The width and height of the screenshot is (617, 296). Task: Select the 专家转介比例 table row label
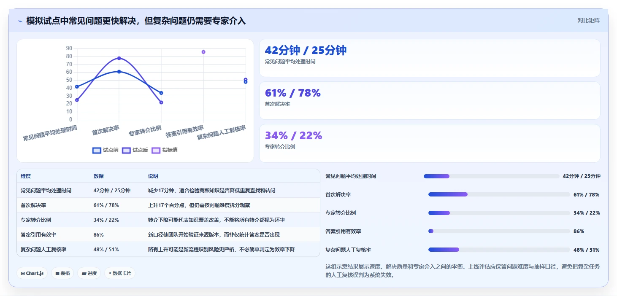click(36, 220)
